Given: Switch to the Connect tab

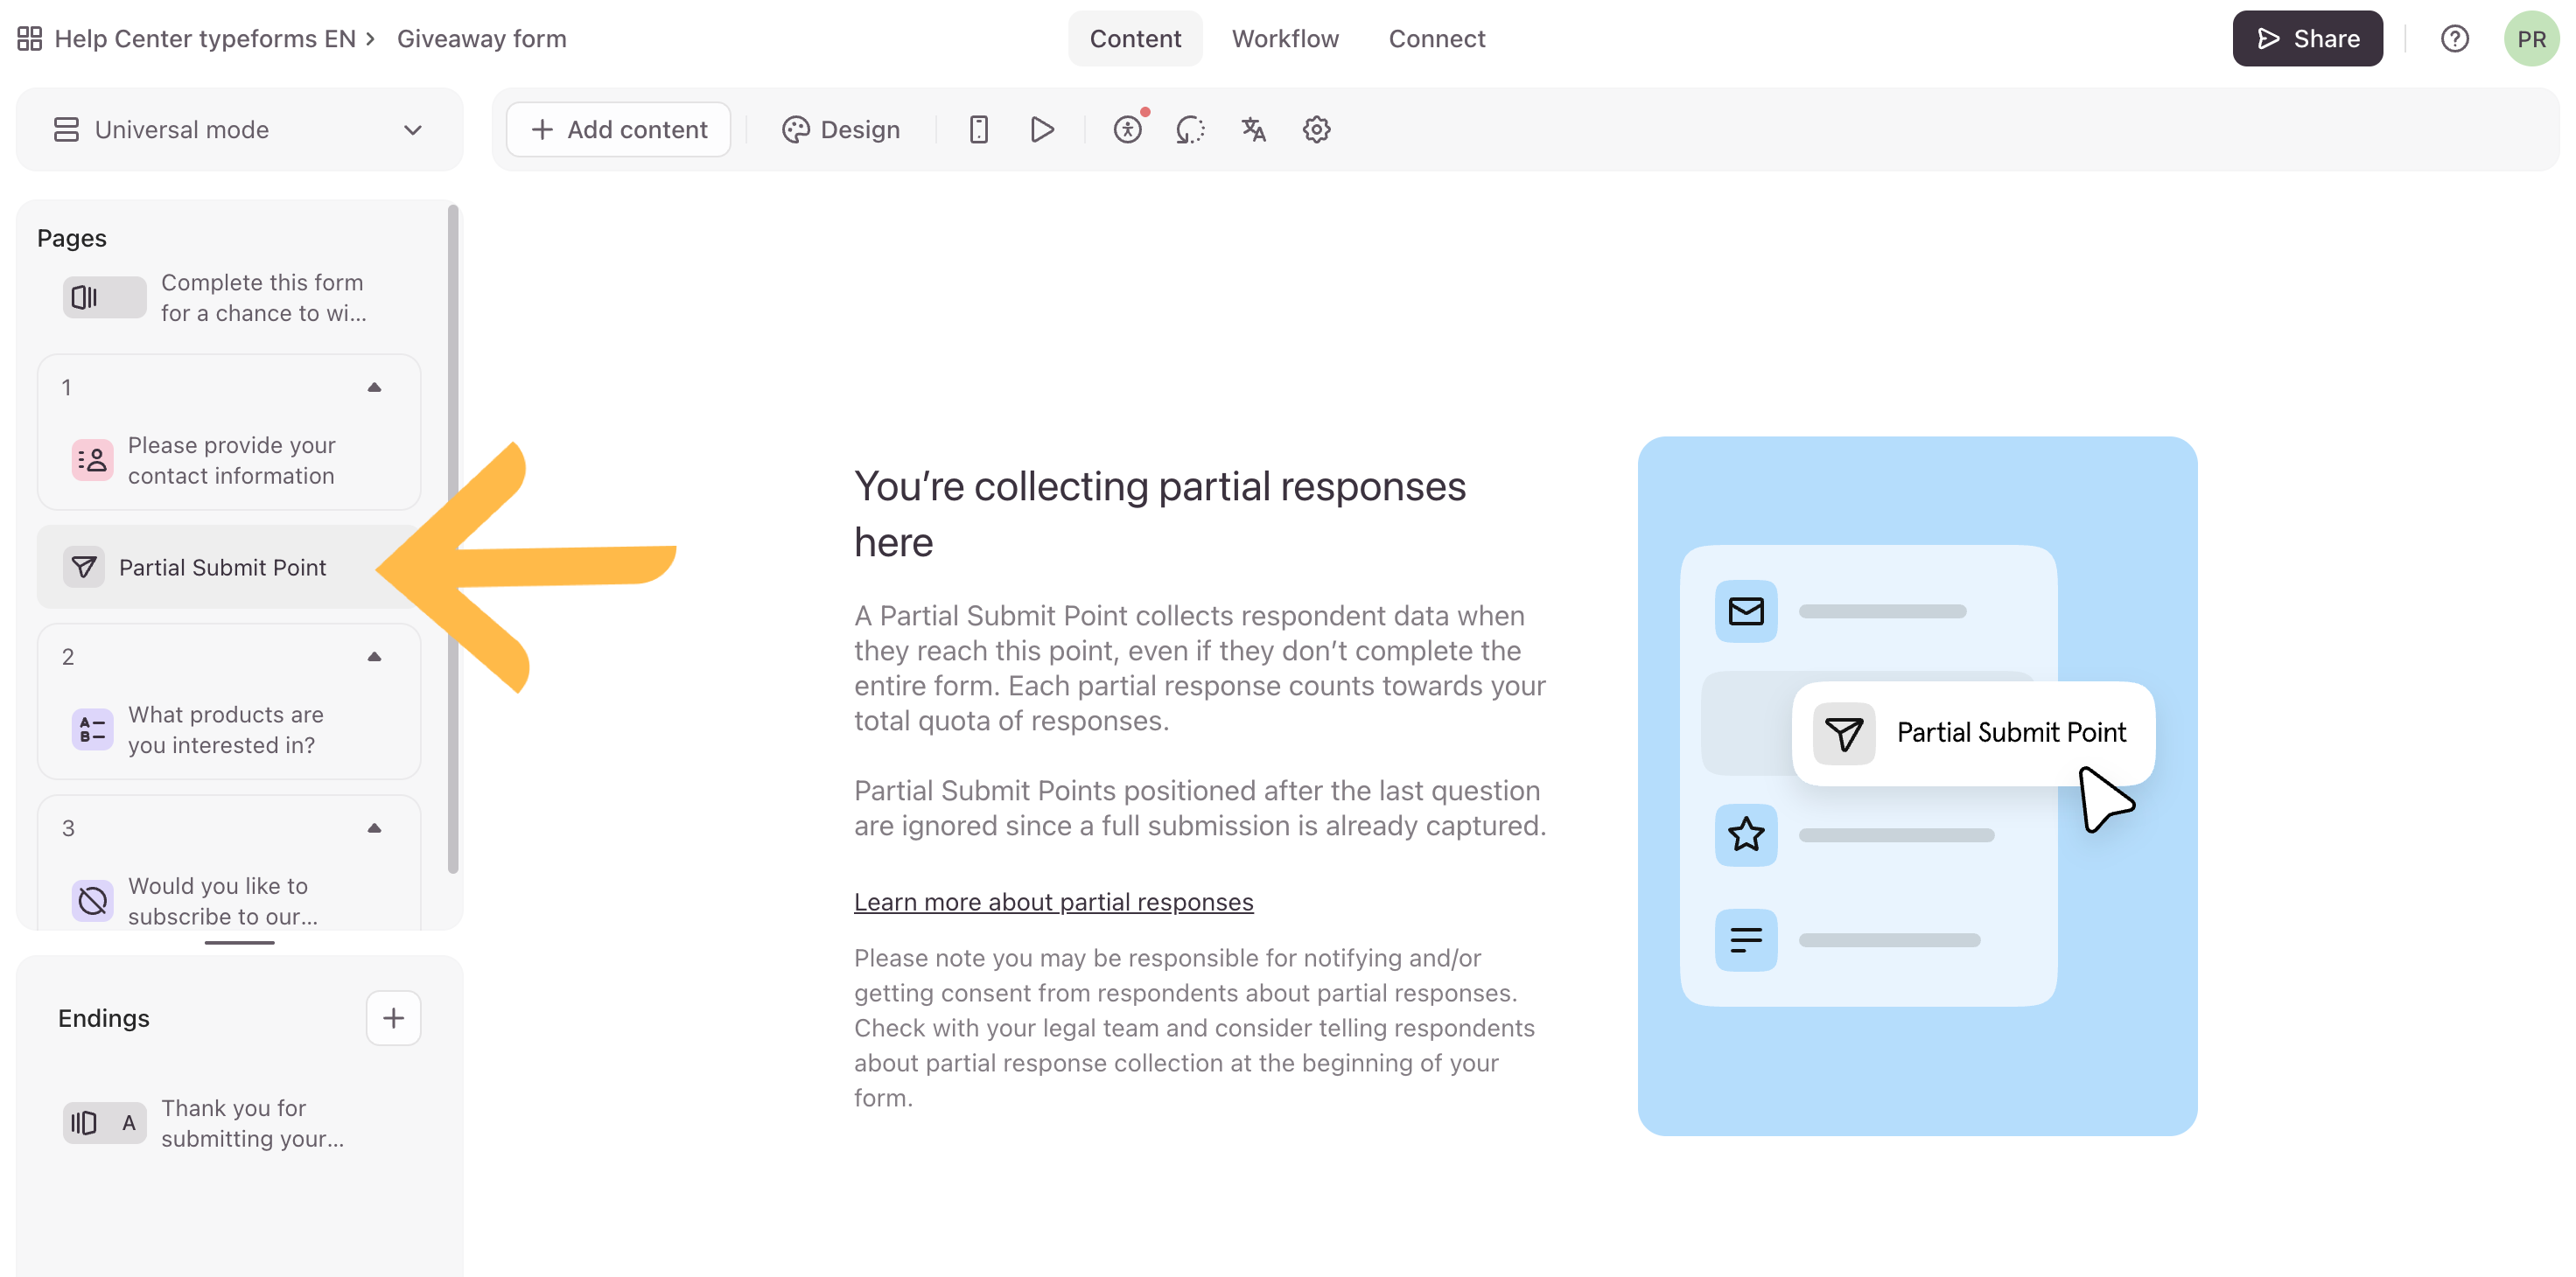Looking at the screenshot, I should [1436, 39].
